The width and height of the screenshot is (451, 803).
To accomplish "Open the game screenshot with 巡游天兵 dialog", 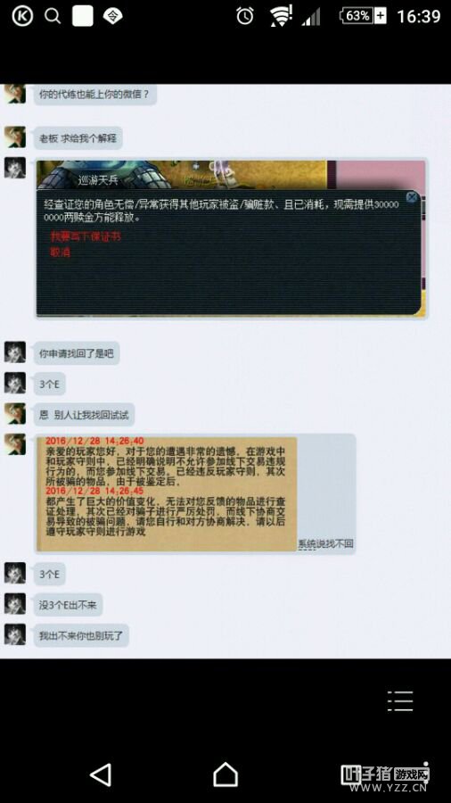I will [x=231, y=238].
